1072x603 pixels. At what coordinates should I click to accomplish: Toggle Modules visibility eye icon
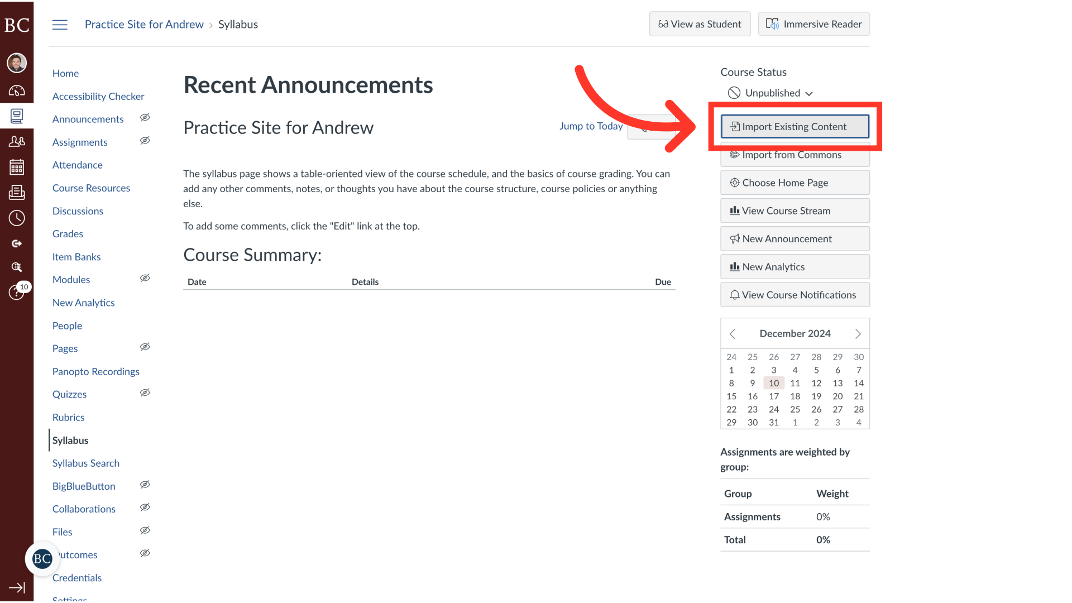click(x=145, y=278)
